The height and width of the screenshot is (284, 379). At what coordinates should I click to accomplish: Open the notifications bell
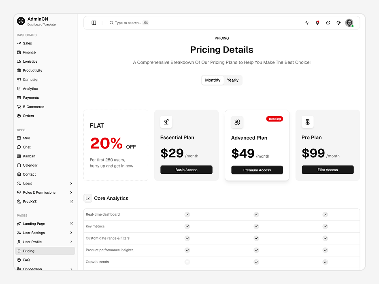(317, 23)
